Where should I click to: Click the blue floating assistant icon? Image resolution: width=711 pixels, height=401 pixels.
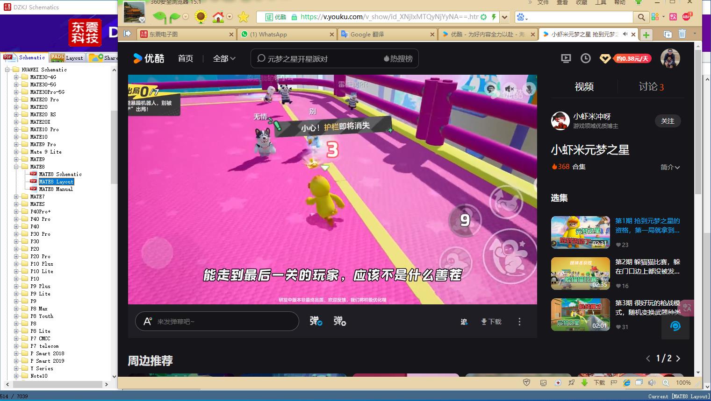point(675,326)
